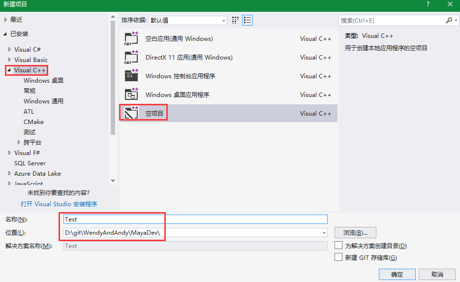
Task: Close the new project dialog
Action: [x=450, y=4]
